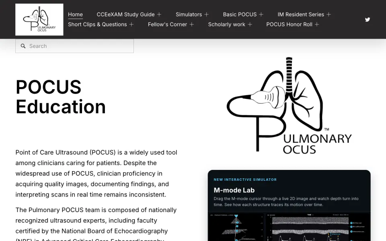386x241 pixels.
Task: Expand the Simulators submenu plus
Action: [x=206, y=14]
